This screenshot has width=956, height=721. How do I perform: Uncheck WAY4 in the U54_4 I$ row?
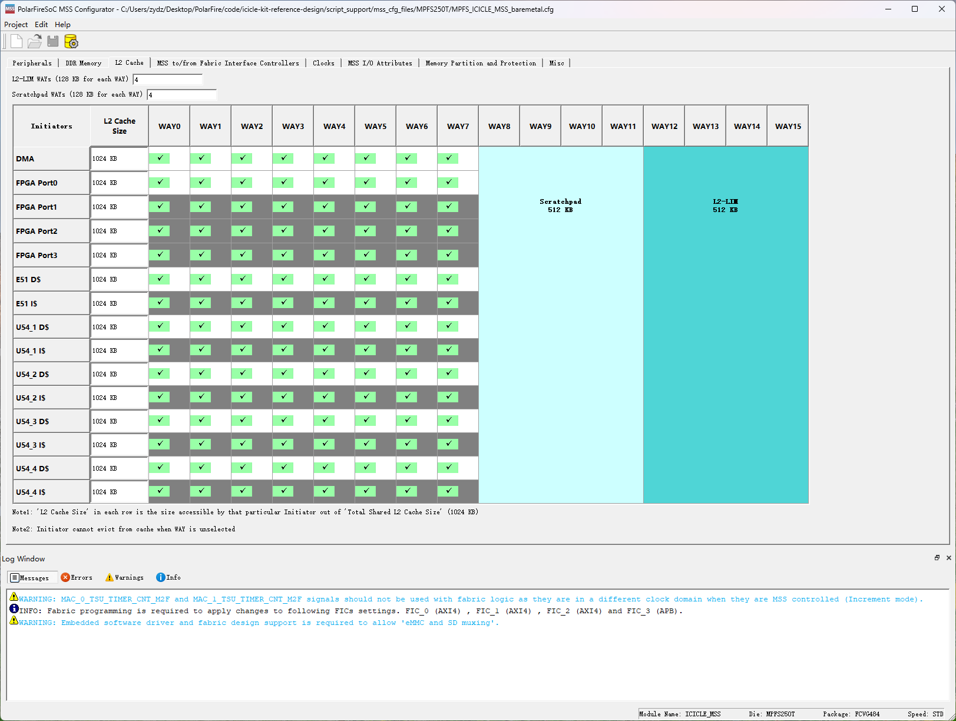tap(325, 491)
